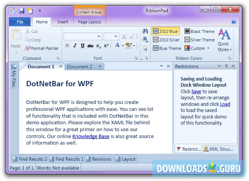Open the font name combo box

(83, 36)
